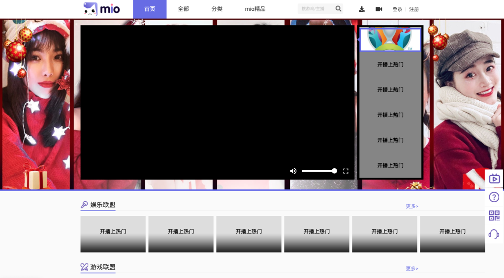Click the black video player area

tap(217, 102)
